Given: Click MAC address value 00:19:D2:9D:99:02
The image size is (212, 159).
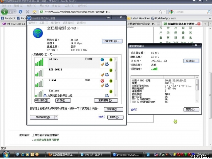Looking at the screenshot, I should [176, 80].
